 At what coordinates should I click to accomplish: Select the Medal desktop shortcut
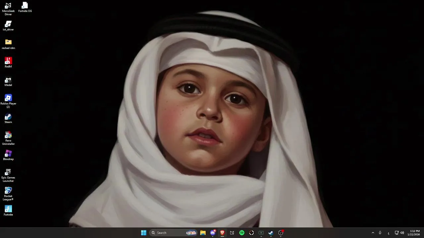[8, 81]
